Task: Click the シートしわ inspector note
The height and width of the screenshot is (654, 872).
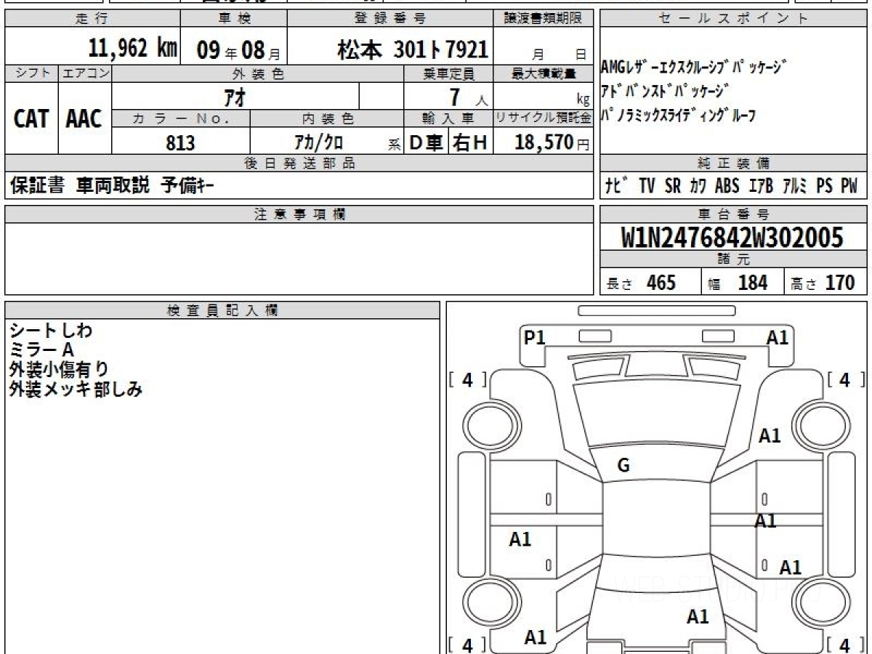Action: coord(51,331)
